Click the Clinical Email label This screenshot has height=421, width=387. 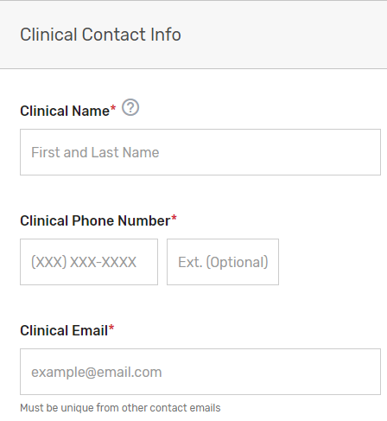64,330
